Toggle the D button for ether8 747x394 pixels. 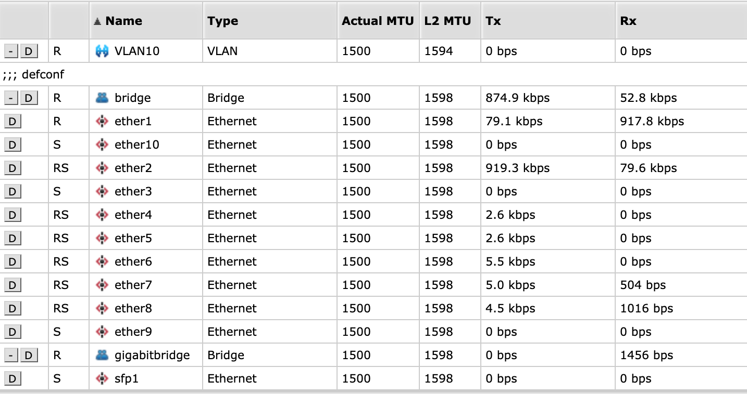tap(13, 308)
